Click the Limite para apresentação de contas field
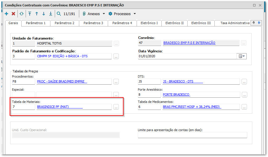Viewport: 268px width, 157px height. 193,135
